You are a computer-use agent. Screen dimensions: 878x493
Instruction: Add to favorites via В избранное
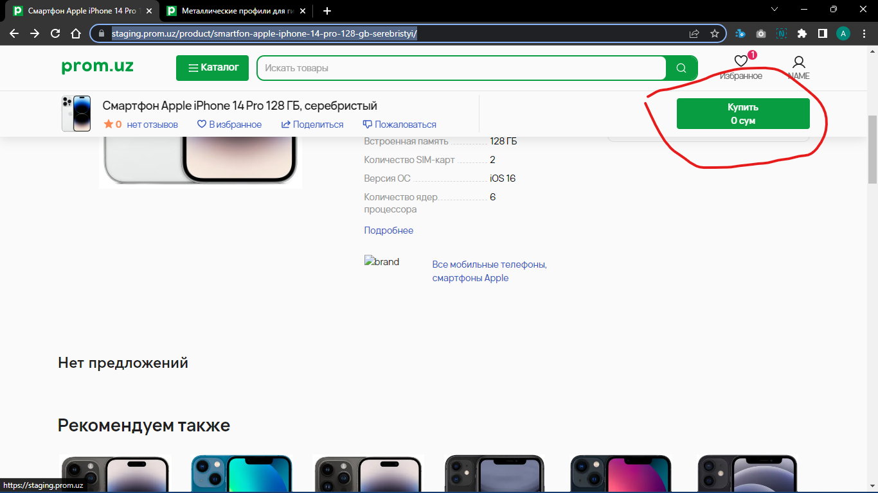[x=229, y=125]
